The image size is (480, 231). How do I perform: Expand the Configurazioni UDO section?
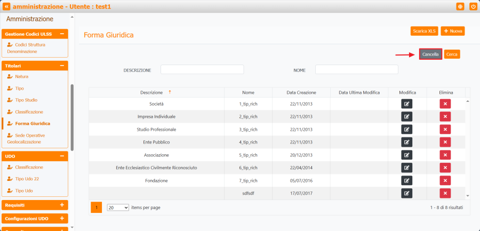62,219
